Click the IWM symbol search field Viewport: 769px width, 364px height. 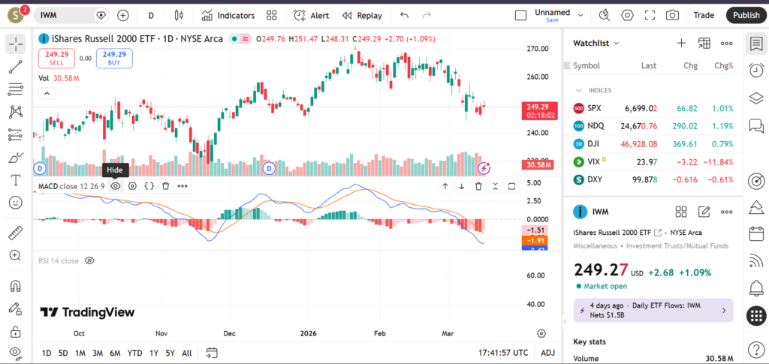(x=66, y=15)
